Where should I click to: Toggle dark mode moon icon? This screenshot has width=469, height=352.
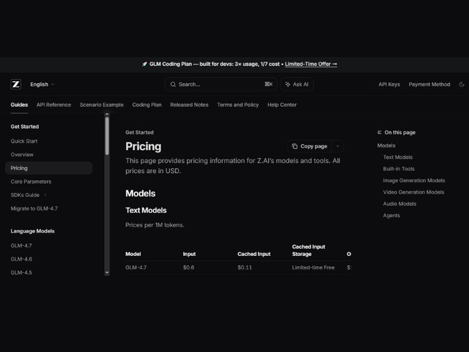[462, 84]
